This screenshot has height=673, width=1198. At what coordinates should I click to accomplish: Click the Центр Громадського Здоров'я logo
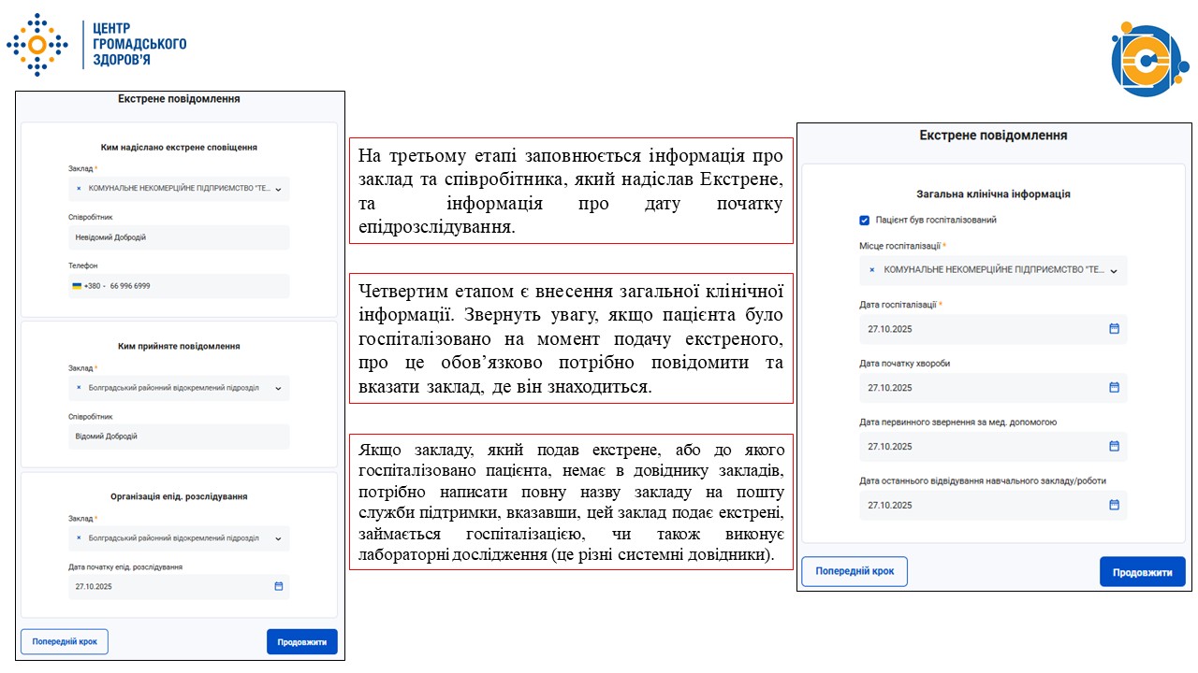tap(94, 42)
